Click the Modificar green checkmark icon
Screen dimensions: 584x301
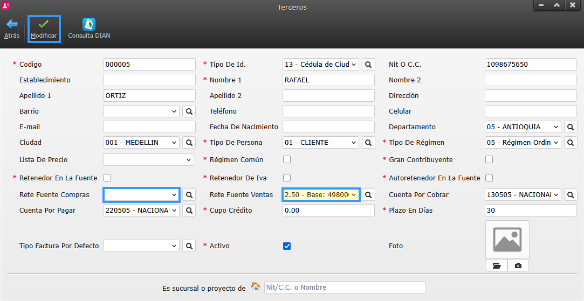pos(44,25)
